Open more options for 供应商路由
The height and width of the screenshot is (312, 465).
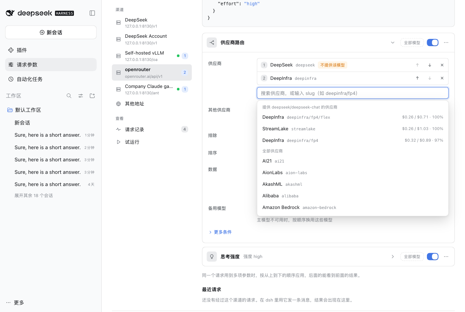click(446, 43)
